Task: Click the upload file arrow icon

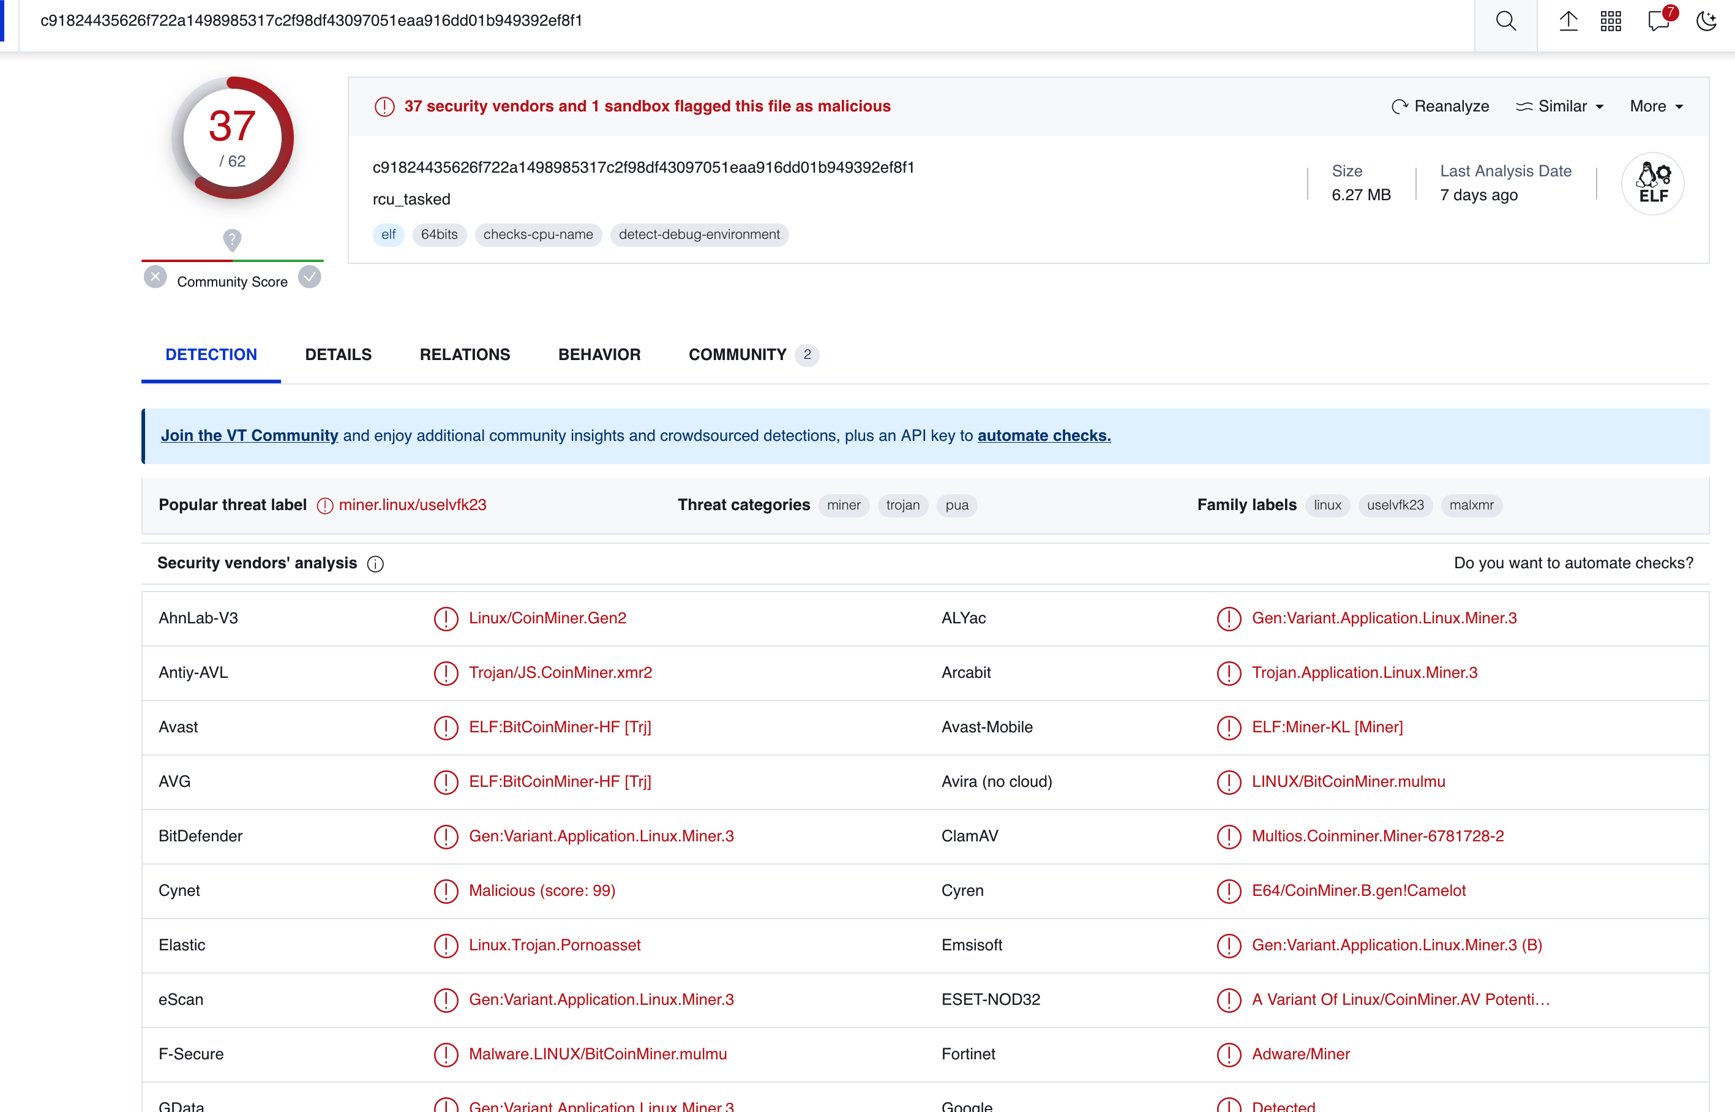Action: (x=1568, y=21)
